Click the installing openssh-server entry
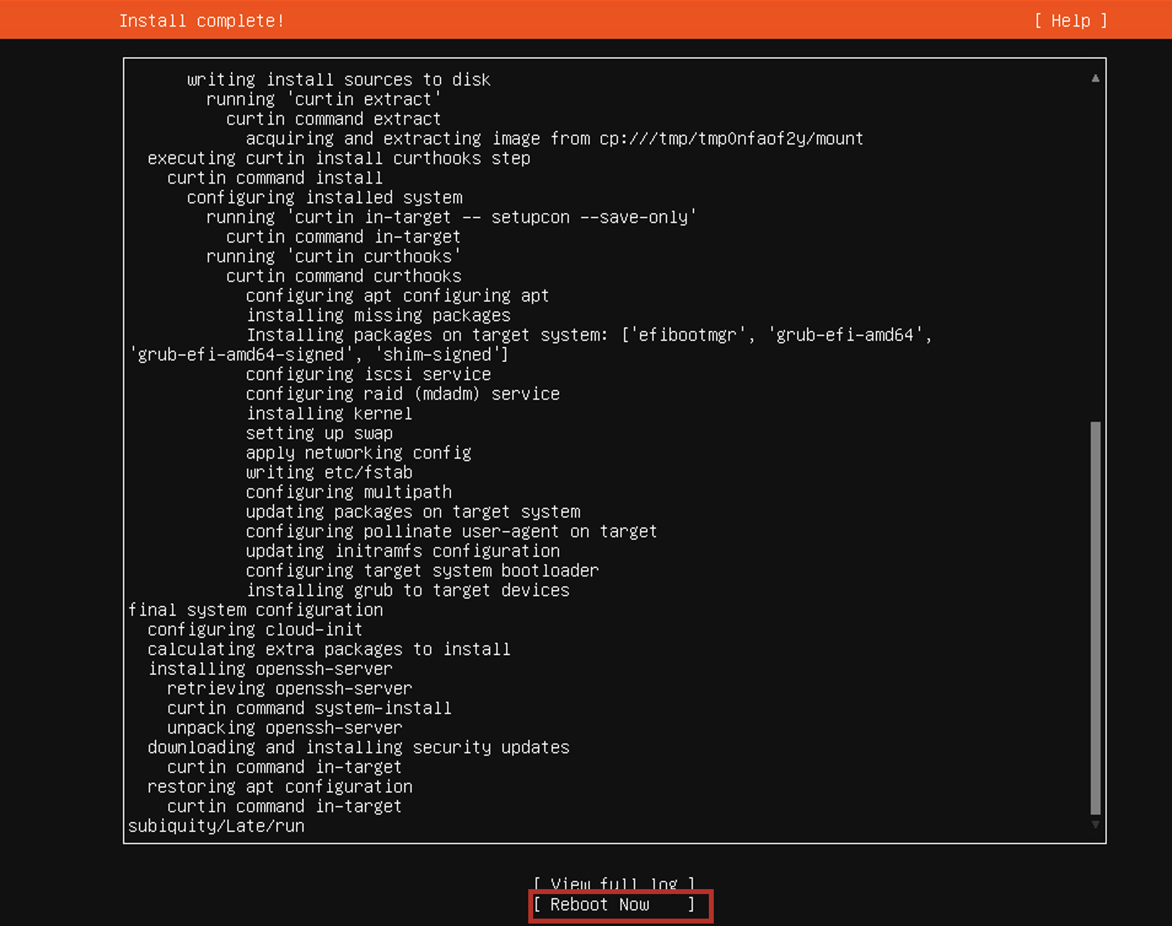 click(x=270, y=668)
